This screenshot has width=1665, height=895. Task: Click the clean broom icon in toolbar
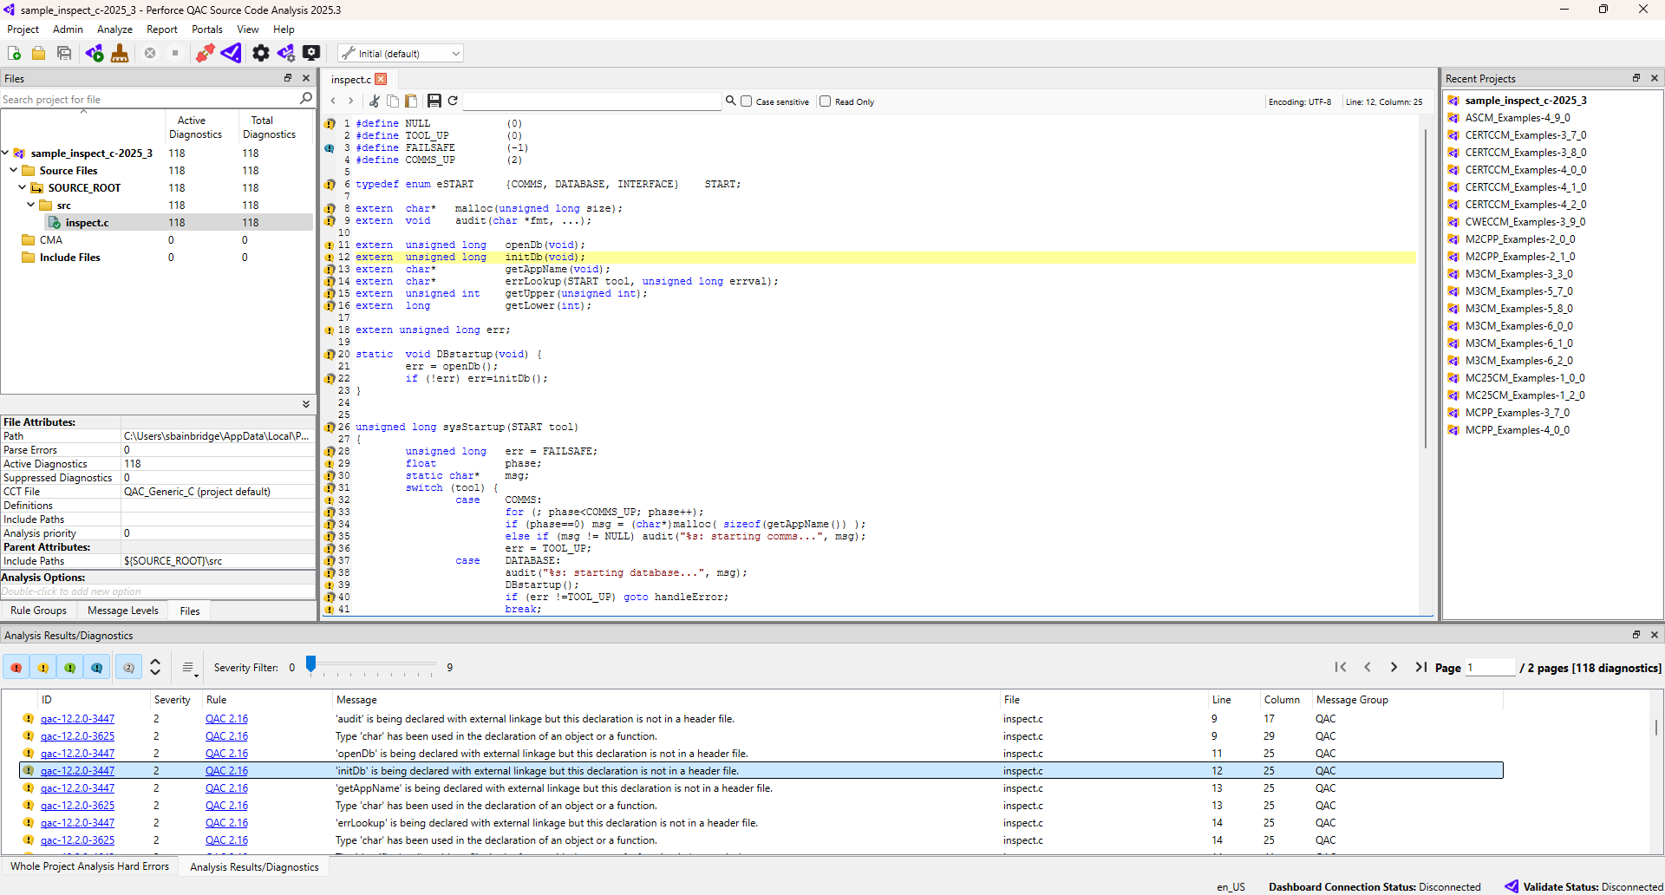[120, 54]
